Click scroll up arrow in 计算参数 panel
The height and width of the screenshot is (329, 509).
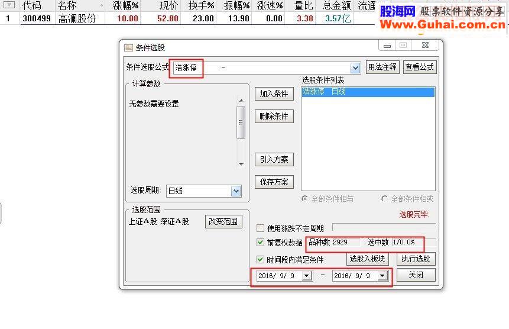point(241,101)
